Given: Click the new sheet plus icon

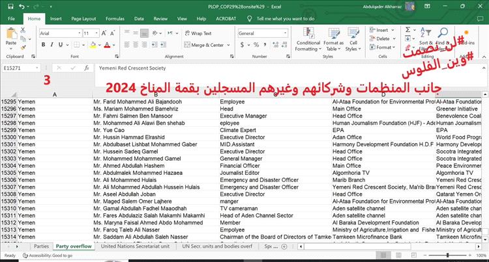Looking at the screenshot, I should click(x=284, y=246).
